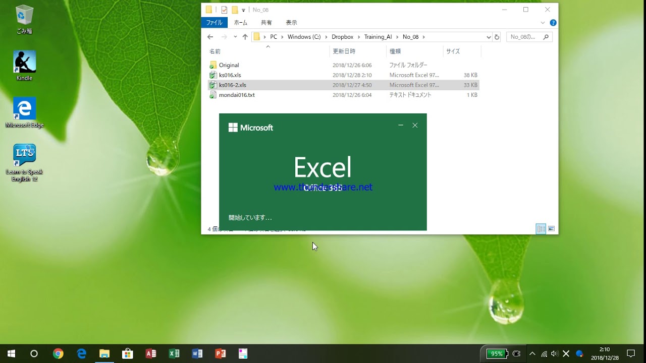Click the Properties icon in quick access toolbar
Screen dimensions: 646x363
[x=224, y=10]
